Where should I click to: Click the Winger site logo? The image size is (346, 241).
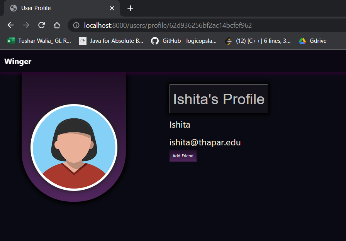tap(18, 61)
